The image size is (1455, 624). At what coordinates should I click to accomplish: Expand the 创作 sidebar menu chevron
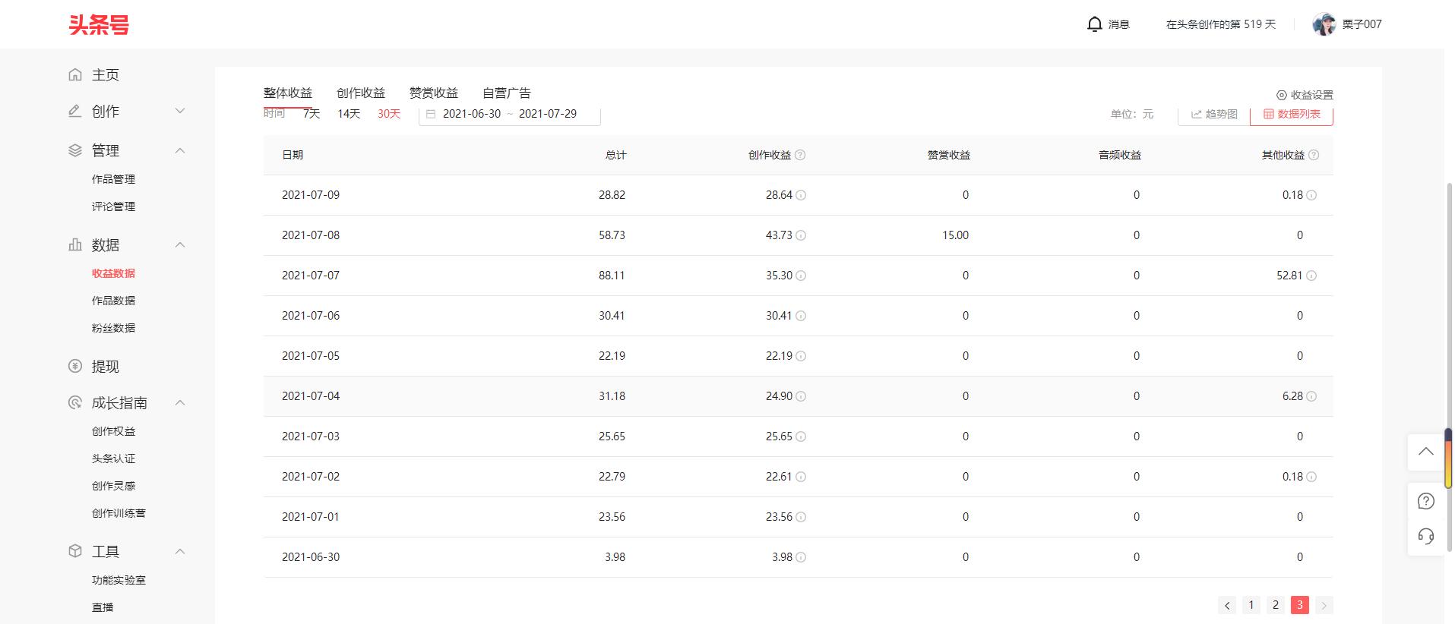[x=180, y=111]
